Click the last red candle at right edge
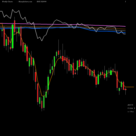Screen dimensions: 136x136 125,89
